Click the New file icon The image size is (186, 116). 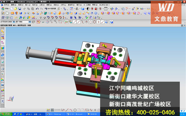point(12,9)
